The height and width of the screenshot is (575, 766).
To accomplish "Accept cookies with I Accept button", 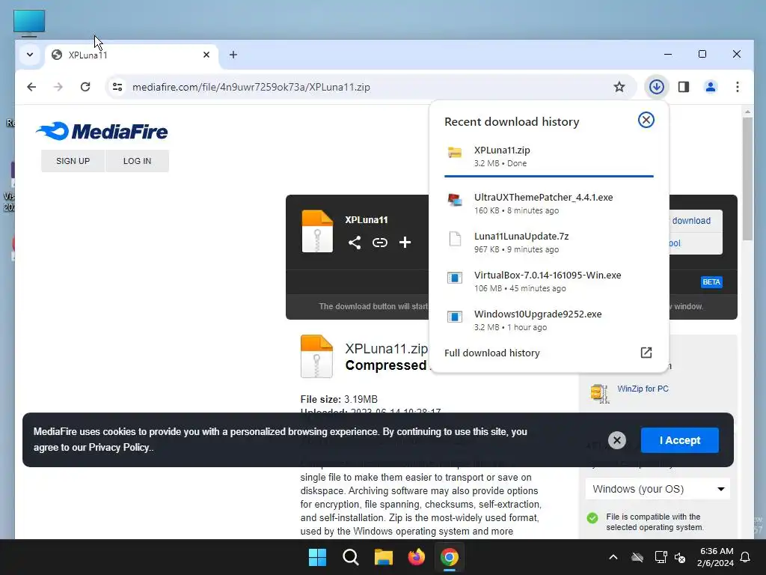I will pos(679,440).
